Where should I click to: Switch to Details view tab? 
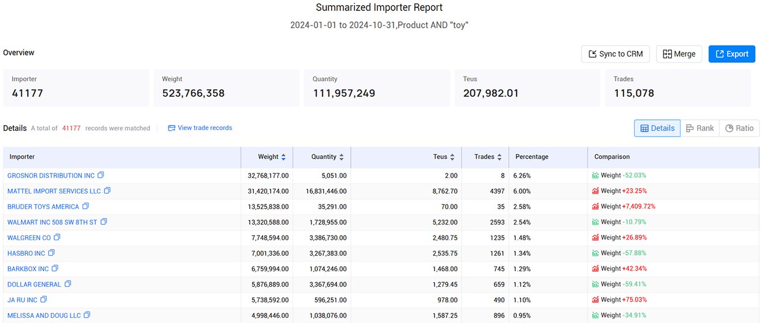click(657, 128)
